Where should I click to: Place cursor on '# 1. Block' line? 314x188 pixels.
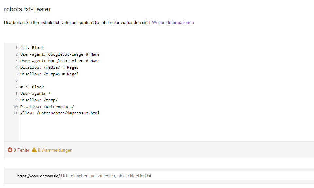(32, 48)
